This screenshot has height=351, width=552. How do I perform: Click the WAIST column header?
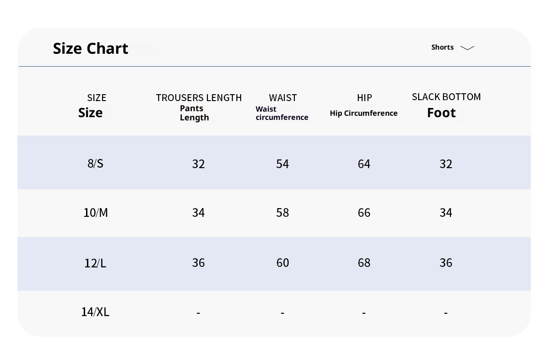(x=283, y=97)
